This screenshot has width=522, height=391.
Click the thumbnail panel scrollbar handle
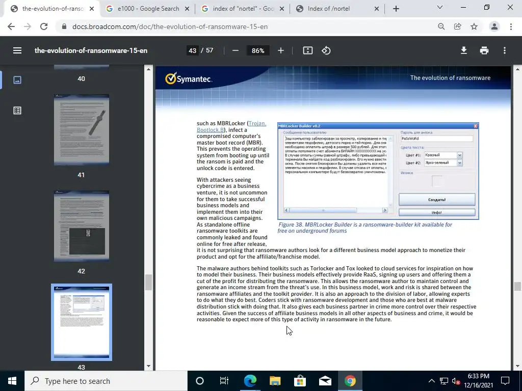coord(148,282)
